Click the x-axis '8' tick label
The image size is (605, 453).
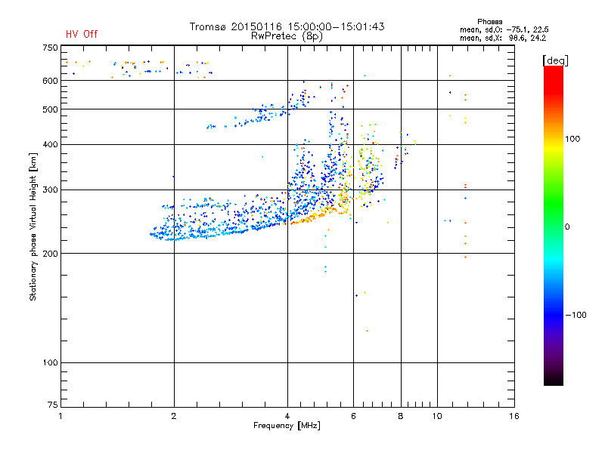coord(401,416)
